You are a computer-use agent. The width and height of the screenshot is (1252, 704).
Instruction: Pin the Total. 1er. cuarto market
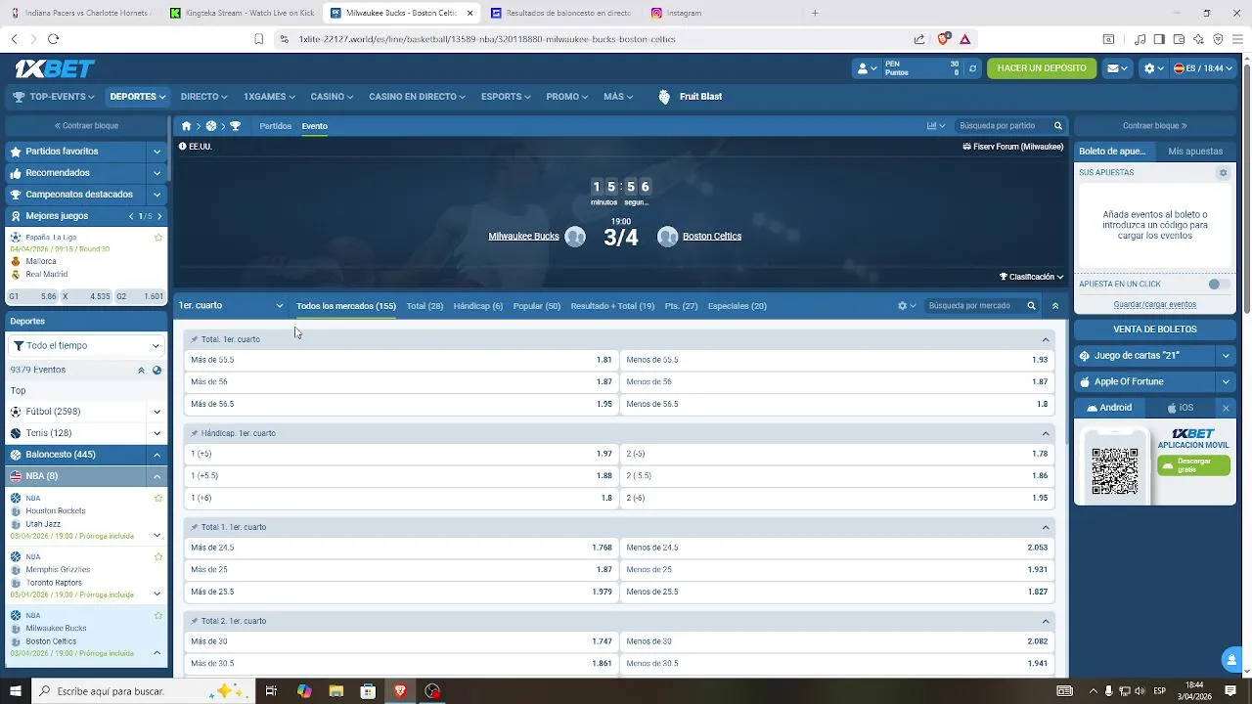[x=194, y=339]
